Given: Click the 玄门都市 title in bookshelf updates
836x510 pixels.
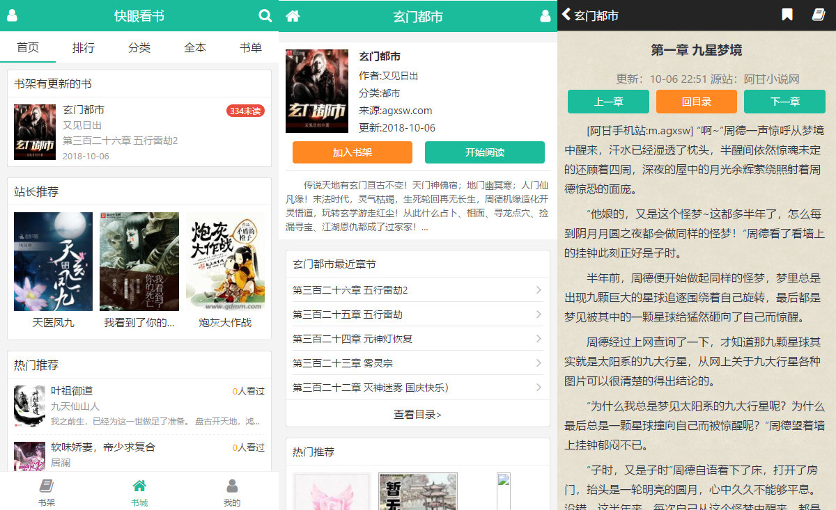Looking at the screenshot, I should pos(84,110).
